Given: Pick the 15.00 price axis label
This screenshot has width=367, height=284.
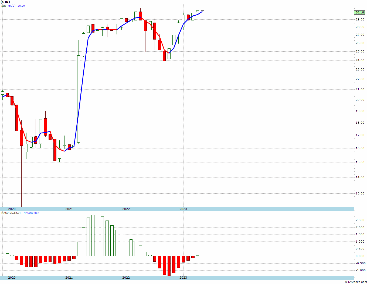Looking at the screenshot, I should [360, 162].
